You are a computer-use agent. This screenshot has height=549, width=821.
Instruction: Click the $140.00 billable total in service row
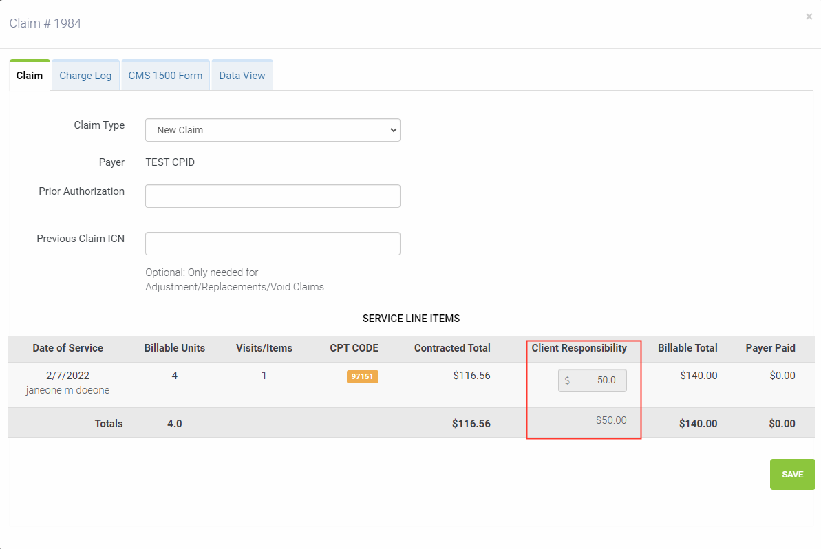(699, 375)
